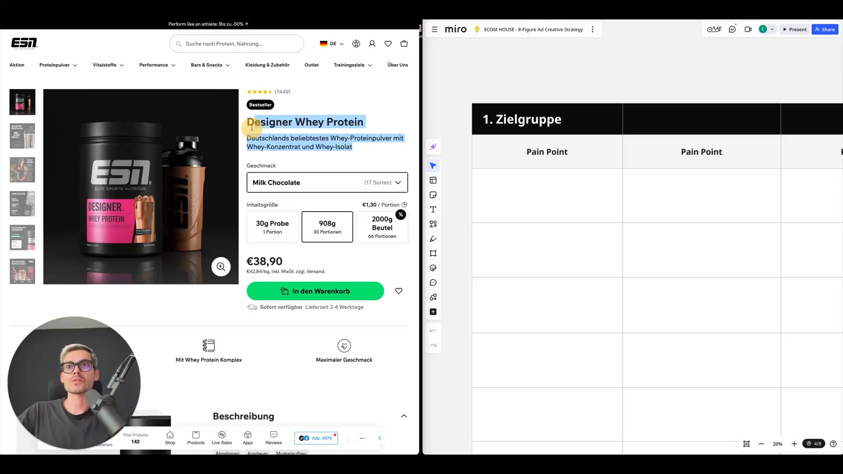Open Miro stickers and emojis tool
Viewport: 843px width, 474px height.
(x=433, y=268)
